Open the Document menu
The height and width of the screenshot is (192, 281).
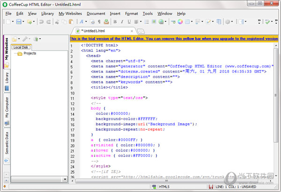[x=96, y=14]
